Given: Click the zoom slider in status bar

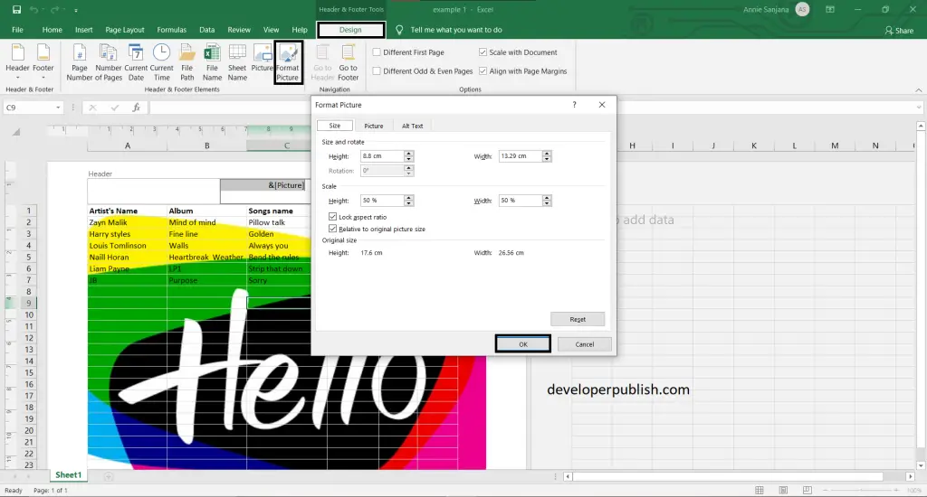Looking at the screenshot, I should (861, 491).
